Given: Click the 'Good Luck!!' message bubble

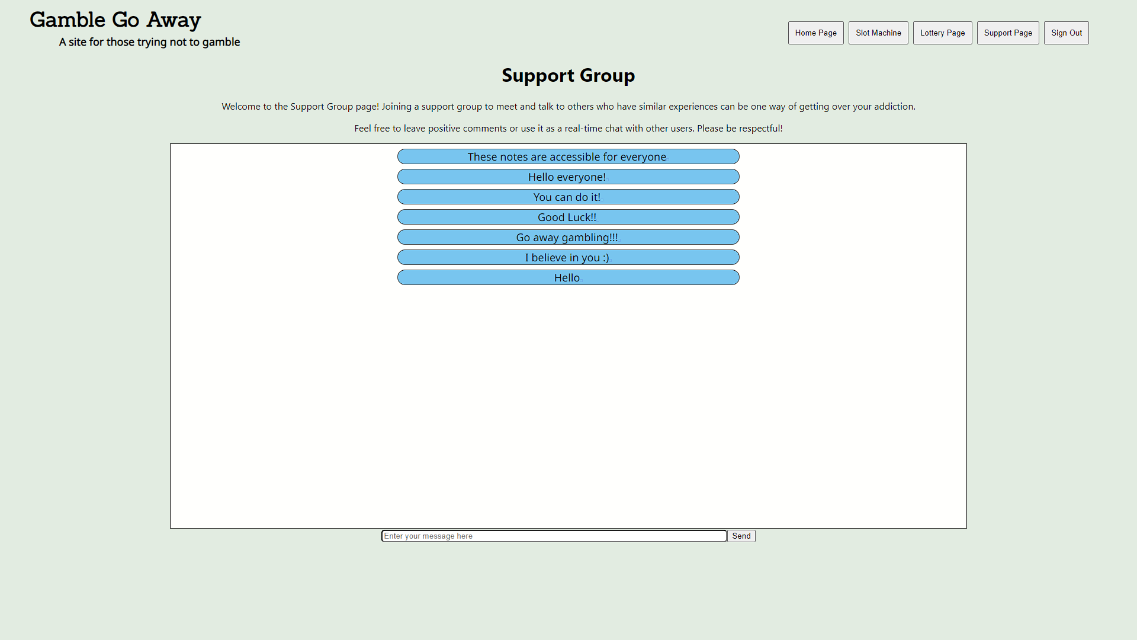Looking at the screenshot, I should [567, 217].
